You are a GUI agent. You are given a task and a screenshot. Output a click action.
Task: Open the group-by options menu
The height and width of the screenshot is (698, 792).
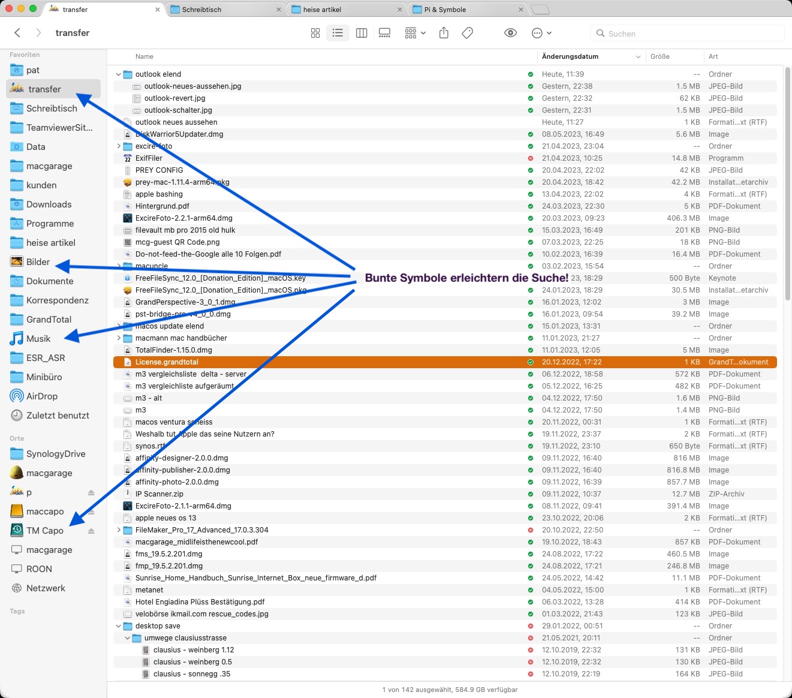pyautogui.click(x=415, y=33)
